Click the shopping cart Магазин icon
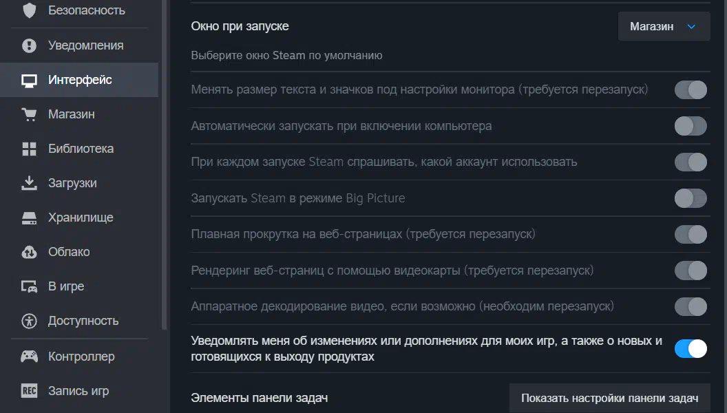This screenshot has height=413, width=727. pyautogui.click(x=29, y=114)
